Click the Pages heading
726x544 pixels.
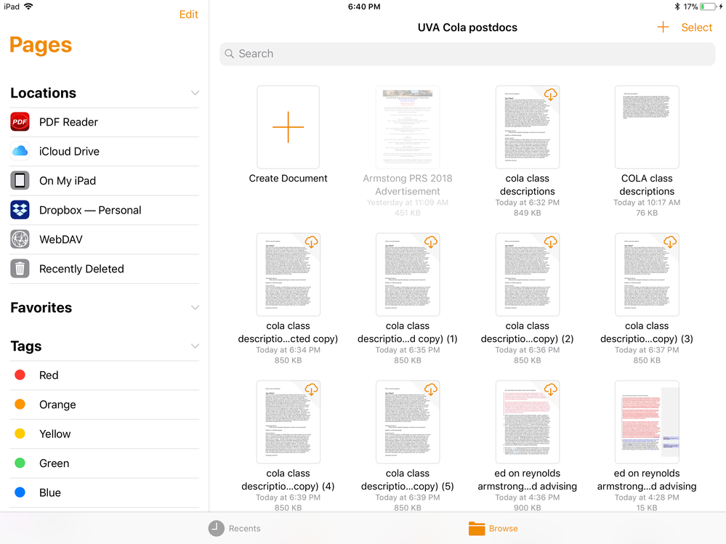coord(41,45)
